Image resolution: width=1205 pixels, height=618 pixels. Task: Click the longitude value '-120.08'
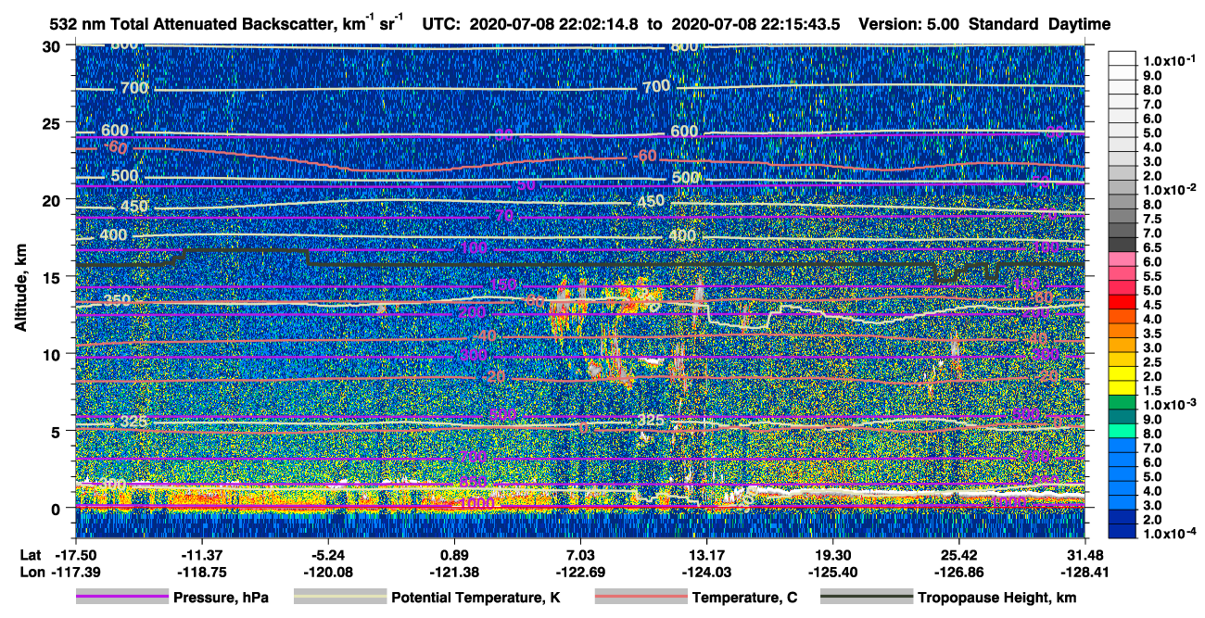point(328,571)
